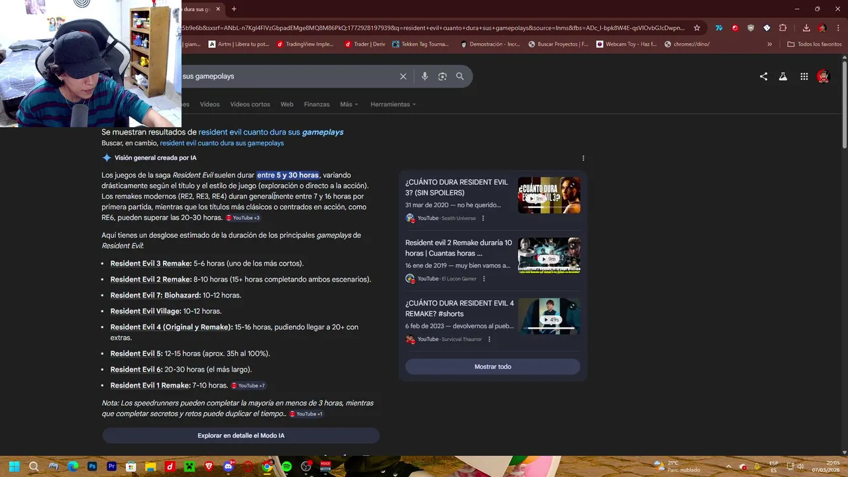Open Google account avatar on the page
The width and height of the screenshot is (848, 477).
(823, 76)
